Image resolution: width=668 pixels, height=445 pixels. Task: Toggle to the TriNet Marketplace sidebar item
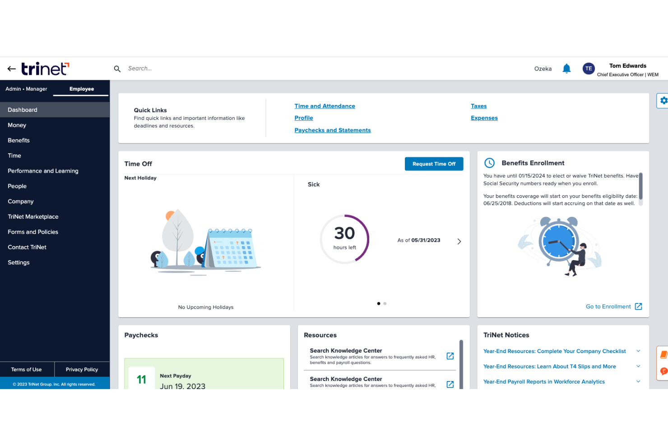[x=33, y=216]
